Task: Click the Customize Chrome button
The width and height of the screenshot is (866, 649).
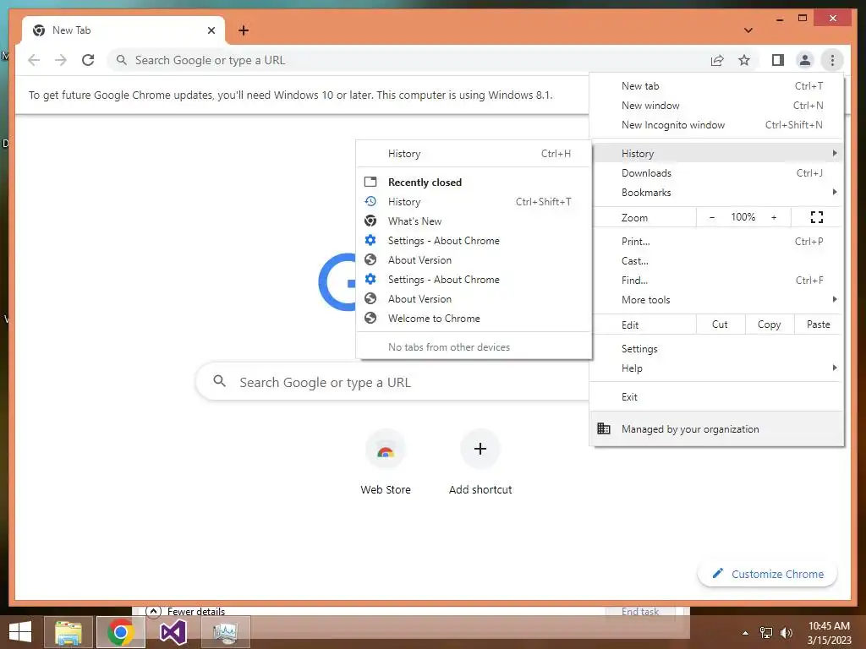Action: pyautogui.click(x=768, y=574)
